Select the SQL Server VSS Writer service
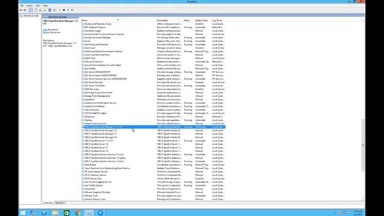Screen dimensions: 384x216 (95, 86)
